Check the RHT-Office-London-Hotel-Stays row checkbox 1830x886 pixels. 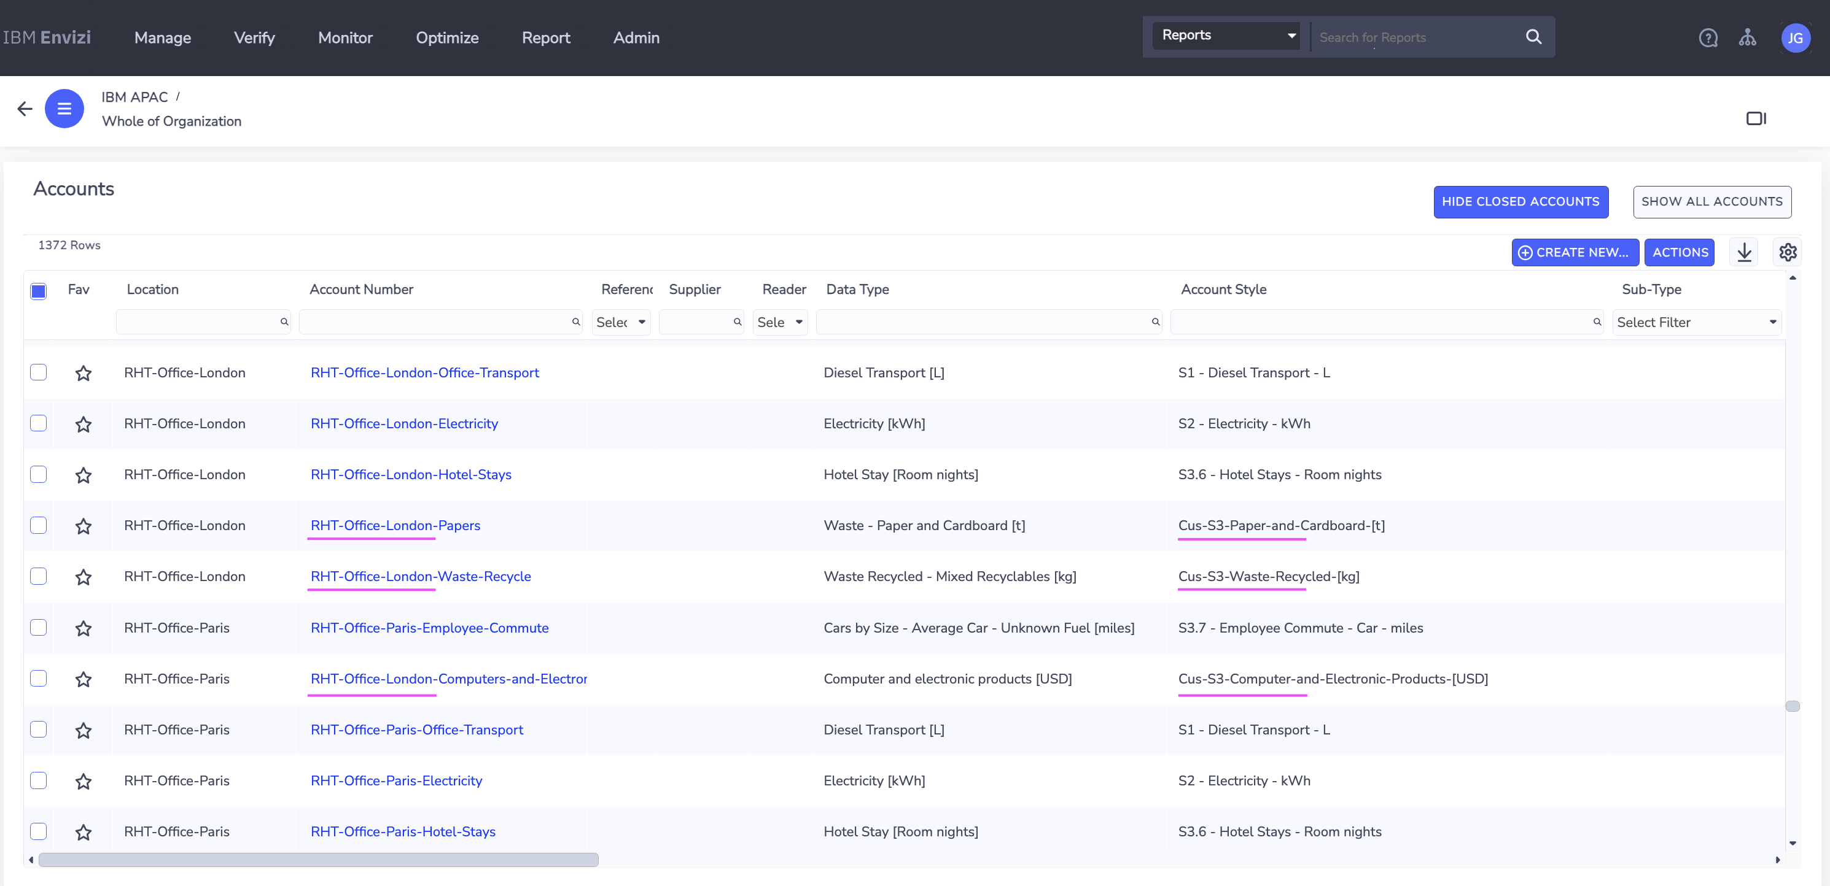coord(38,474)
